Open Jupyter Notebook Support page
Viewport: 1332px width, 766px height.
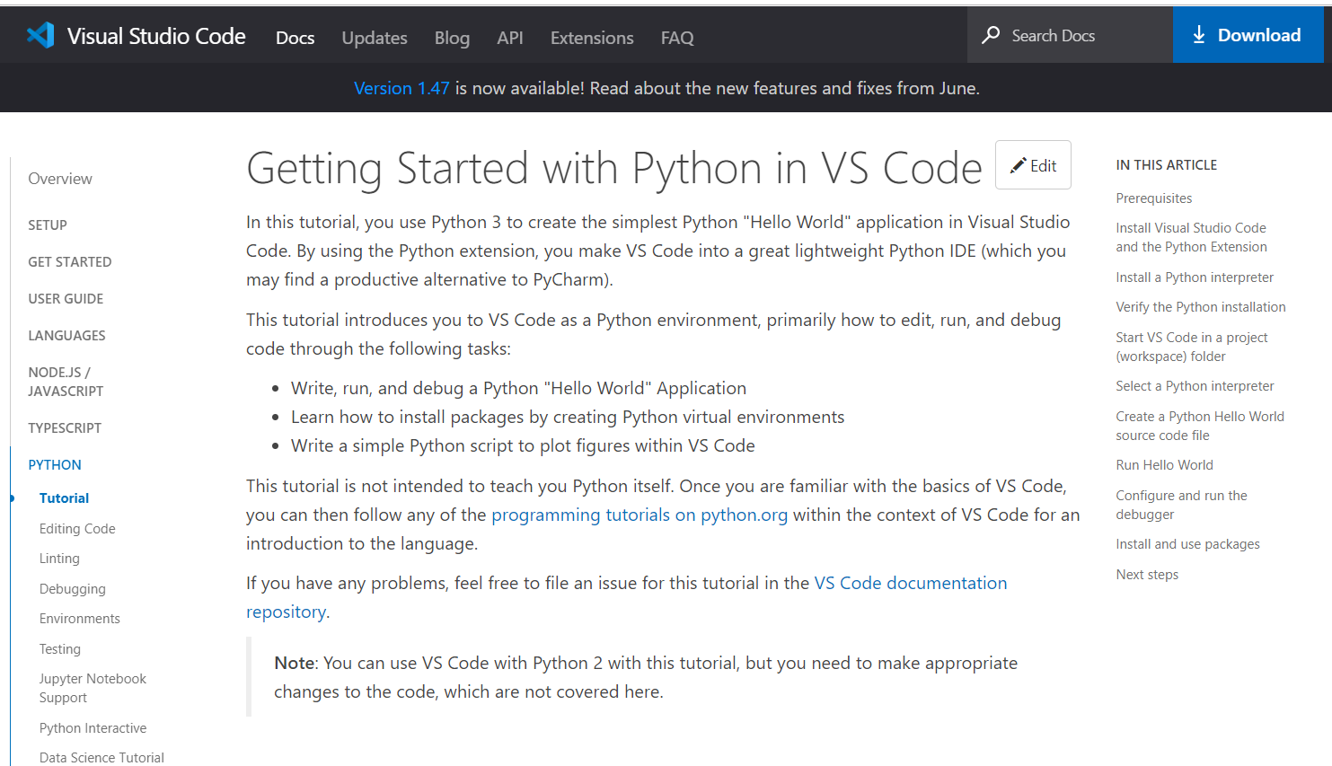[93, 689]
